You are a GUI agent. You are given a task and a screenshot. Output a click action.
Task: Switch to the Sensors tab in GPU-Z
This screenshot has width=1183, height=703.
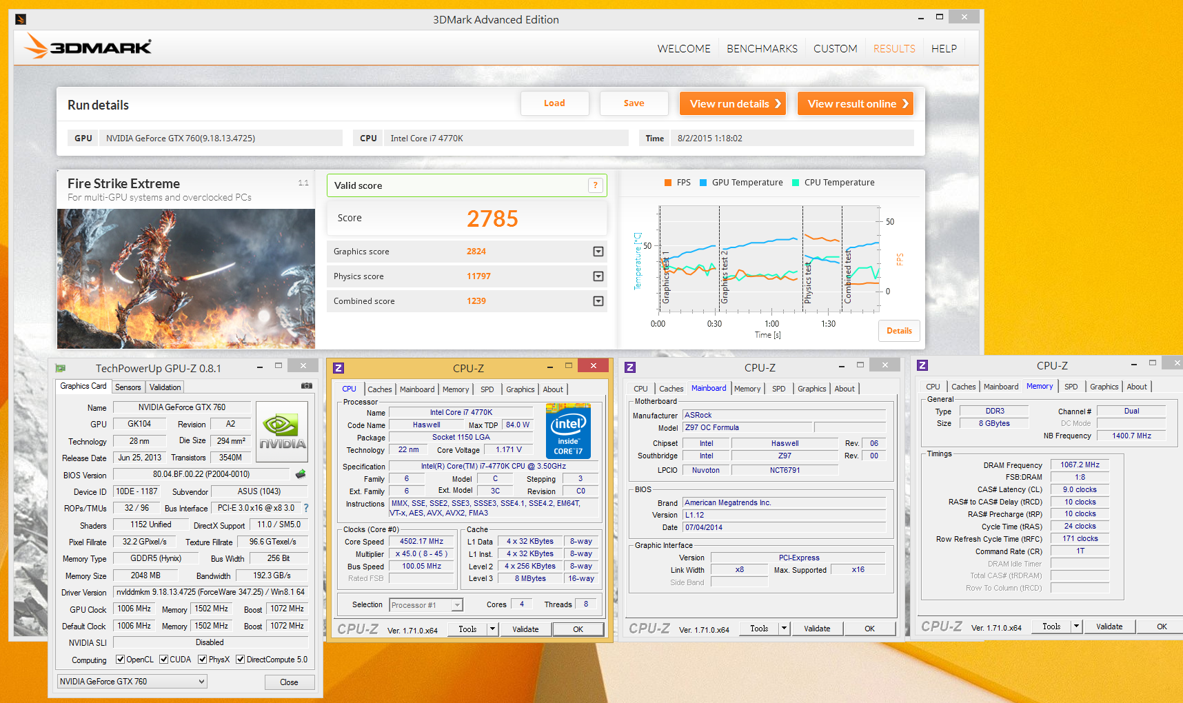pos(128,387)
